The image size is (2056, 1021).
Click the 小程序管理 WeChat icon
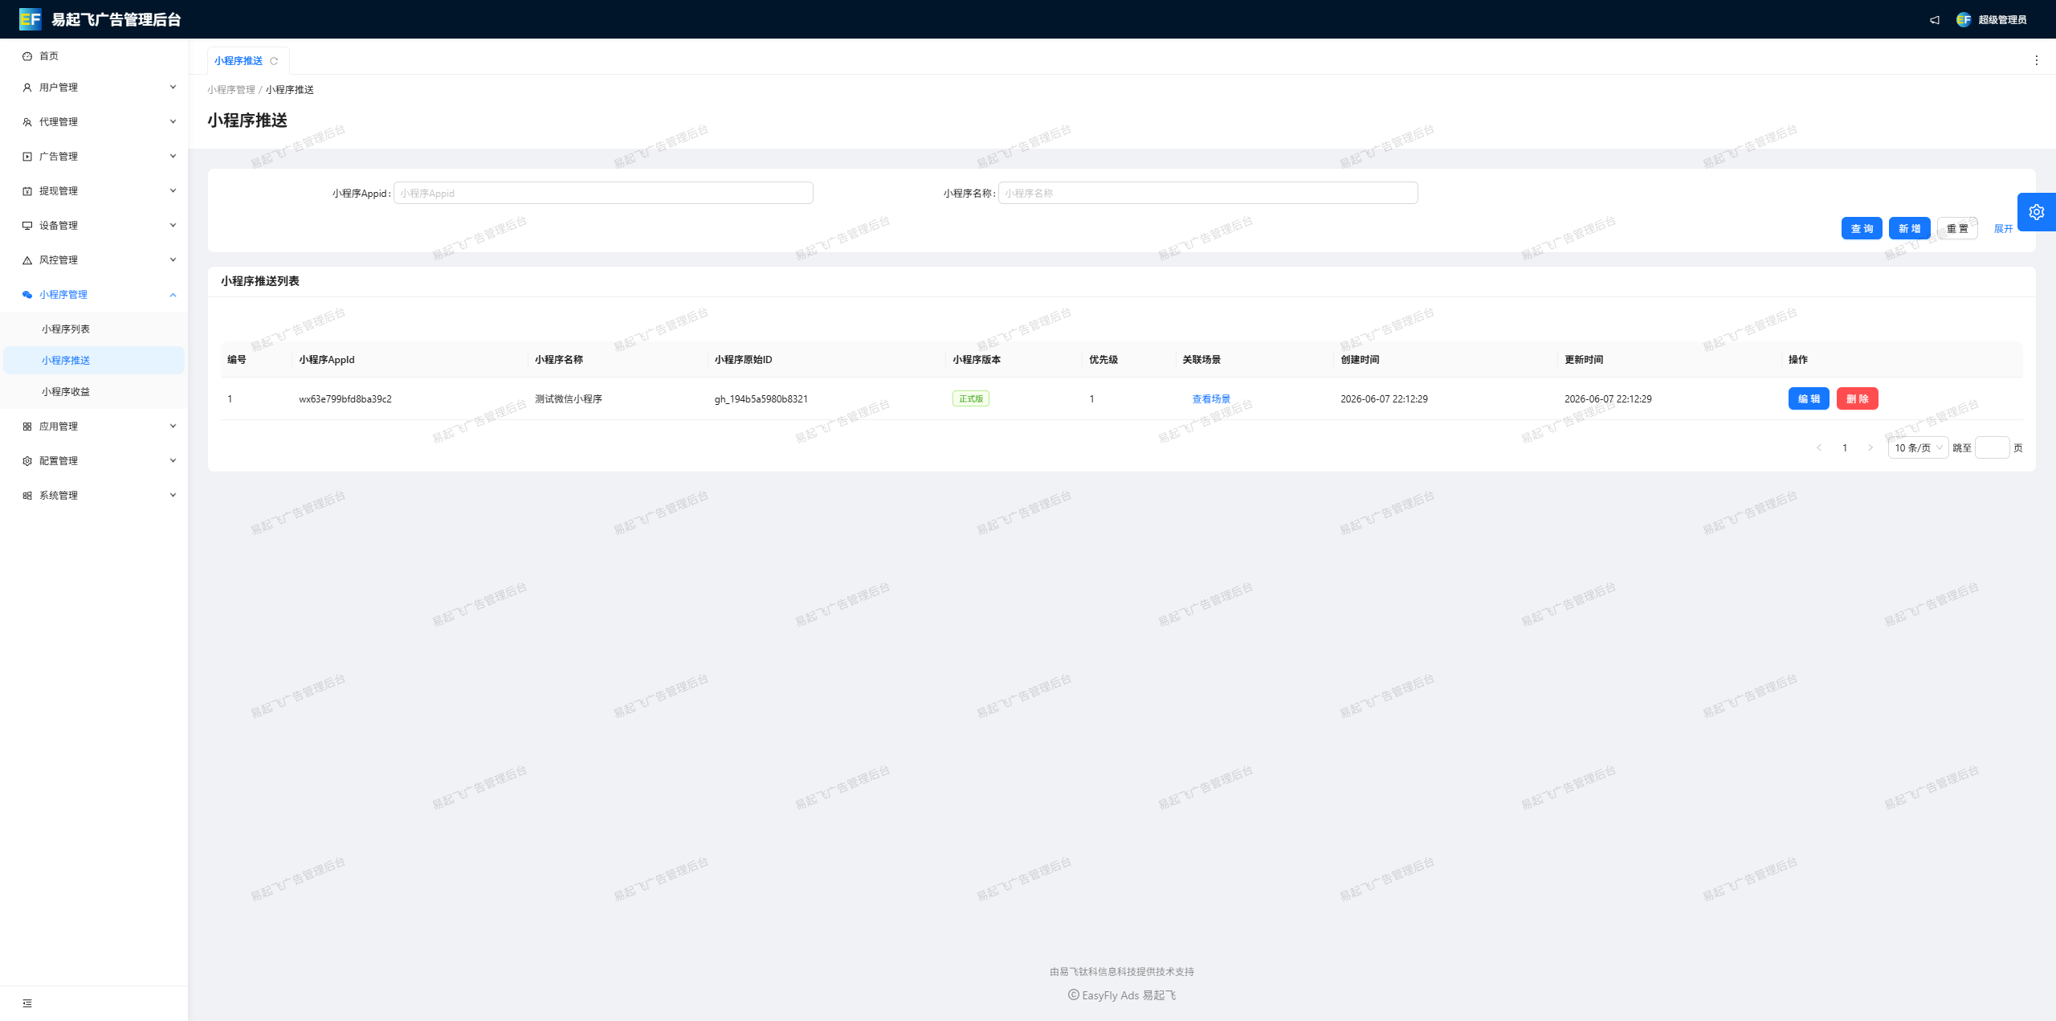[27, 295]
